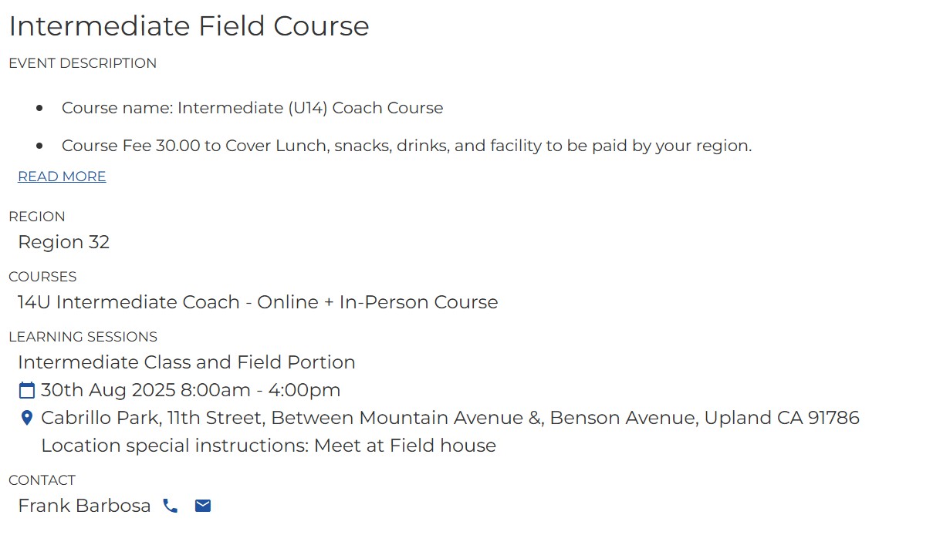
Task: Expand the description with READ MORE
Action: click(62, 177)
